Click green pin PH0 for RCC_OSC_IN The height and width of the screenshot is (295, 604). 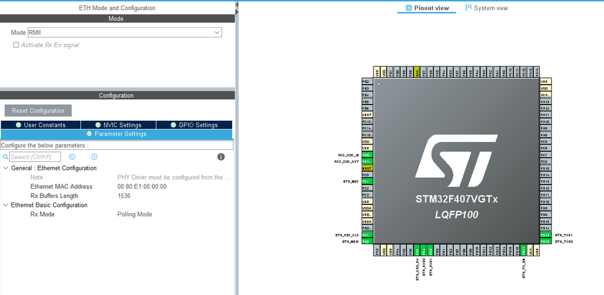point(368,155)
